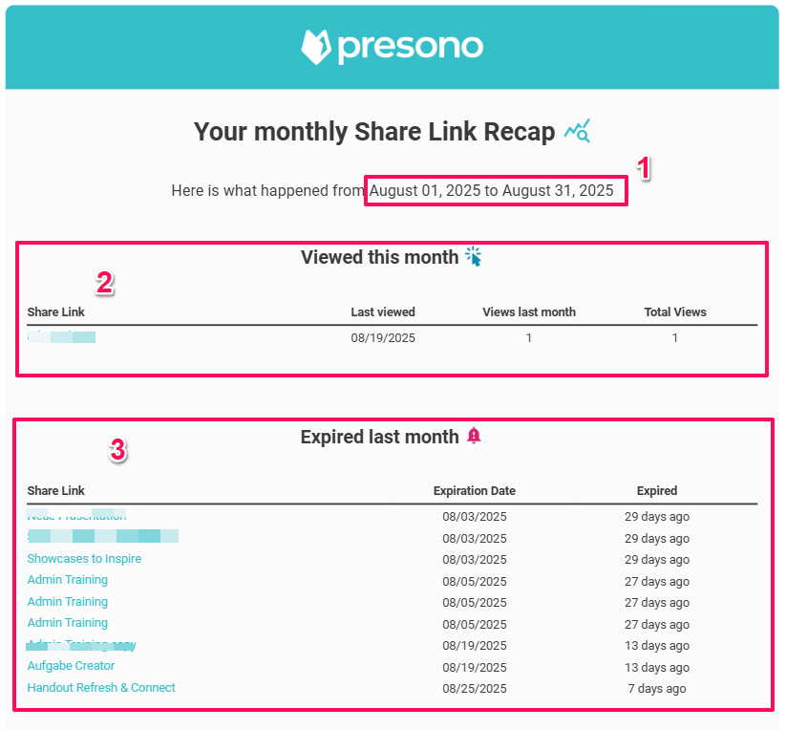Click the 7 days ago expired cell
This screenshot has width=786, height=730.
point(657,689)
